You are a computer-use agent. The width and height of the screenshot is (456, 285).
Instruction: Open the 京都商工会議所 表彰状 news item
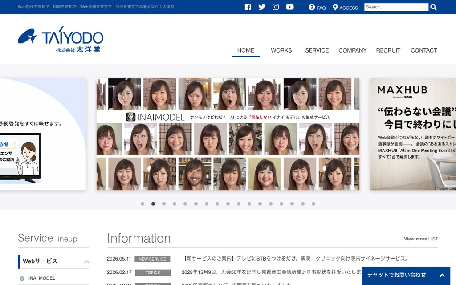[271, 272]
